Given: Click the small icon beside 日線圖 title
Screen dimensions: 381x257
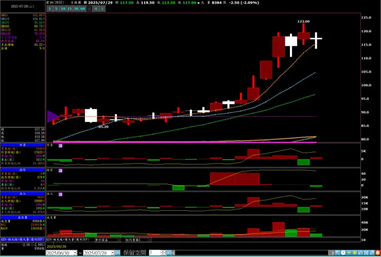Looking at the screenshot, I should point(85,3).
